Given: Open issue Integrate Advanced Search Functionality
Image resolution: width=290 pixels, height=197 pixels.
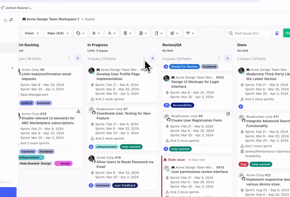Looking at the screenshot, I should point(268,123).
